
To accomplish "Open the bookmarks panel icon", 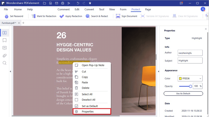I will pos(4,40).
